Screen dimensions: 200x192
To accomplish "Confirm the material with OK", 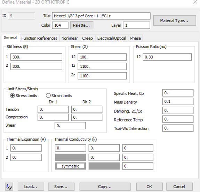I will point(149,187).
